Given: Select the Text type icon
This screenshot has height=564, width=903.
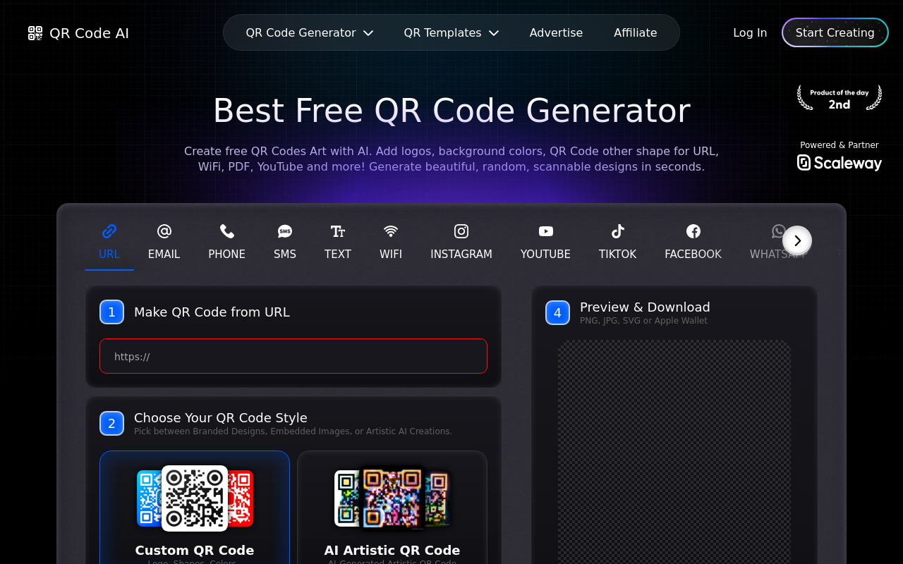Looking at the screenshot, I should [338, 231].
